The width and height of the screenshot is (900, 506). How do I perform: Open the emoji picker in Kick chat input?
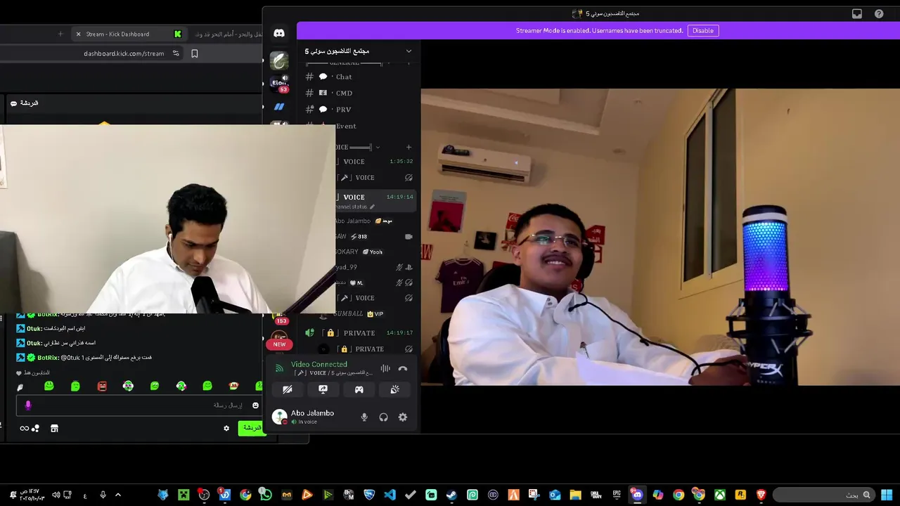pos(255,406)
